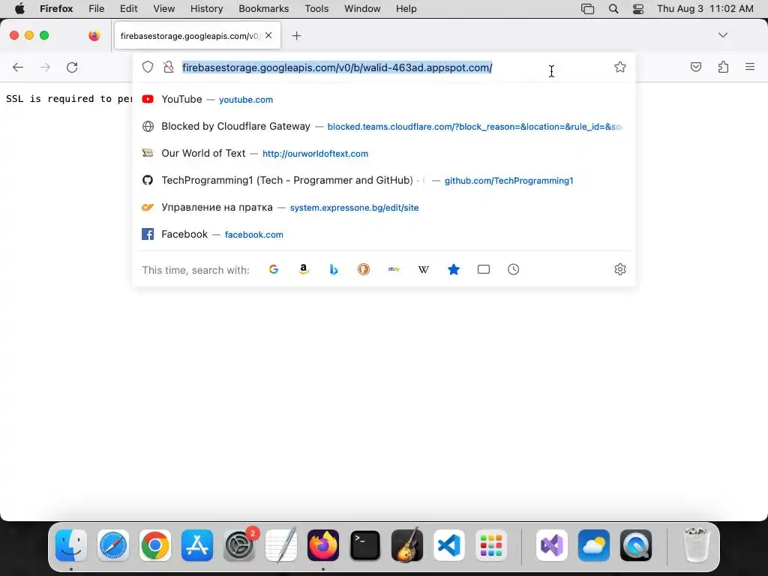Search this time with eBay

pyautogui.click(x=394, y=269)
